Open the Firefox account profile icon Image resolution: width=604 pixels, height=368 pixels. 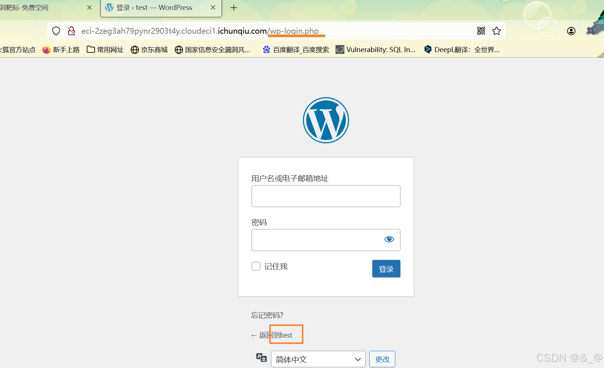point(571,31)
